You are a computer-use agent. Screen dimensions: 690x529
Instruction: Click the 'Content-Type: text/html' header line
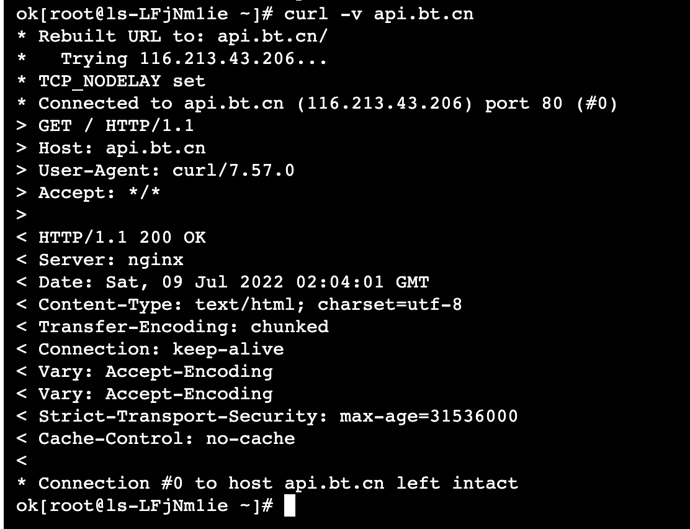pyautogui.click(x=250, y=304)
